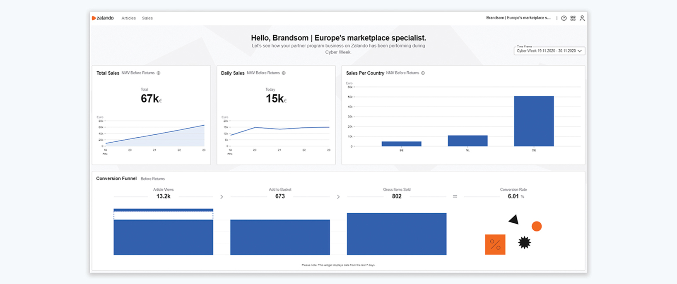This screenshot has width=677, height=284.
Task: Select the BE bar in country chart
Action: click(401, 144)
